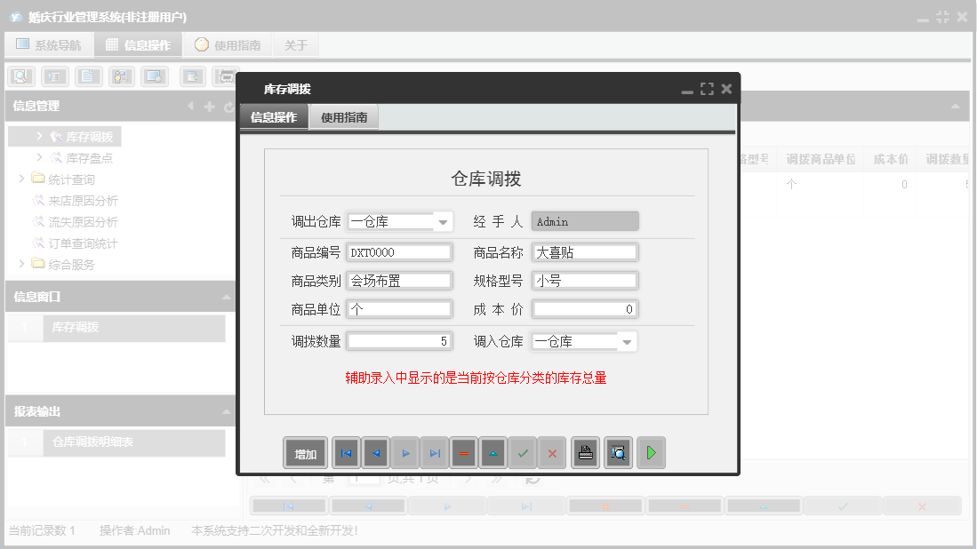
Task: Click the print icon in the dialog toolbar
Action: coord(585,452)
